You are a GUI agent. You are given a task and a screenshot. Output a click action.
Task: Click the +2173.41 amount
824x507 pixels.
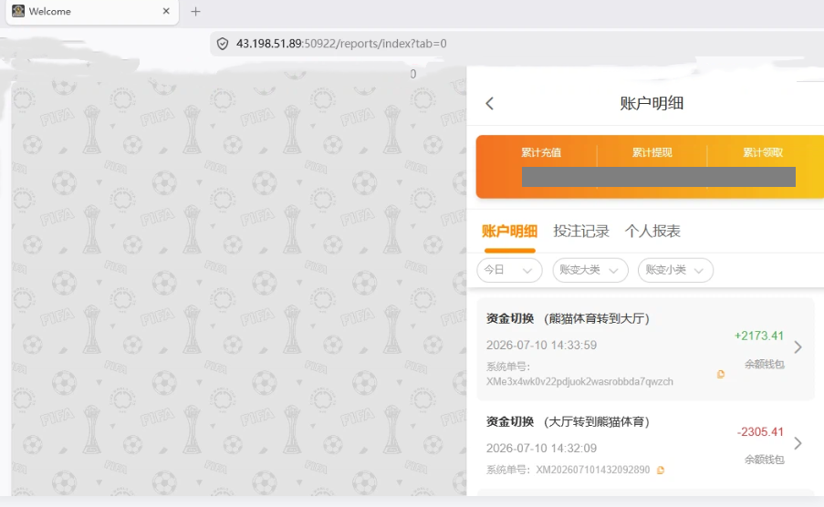759,336
